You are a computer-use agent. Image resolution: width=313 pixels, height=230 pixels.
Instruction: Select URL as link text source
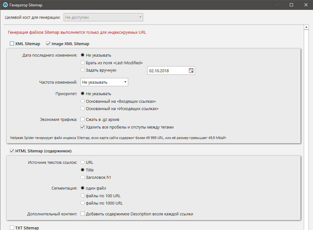(82, 162)
